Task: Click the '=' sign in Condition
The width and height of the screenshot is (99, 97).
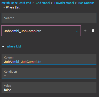Action: (x=5, y=76)
